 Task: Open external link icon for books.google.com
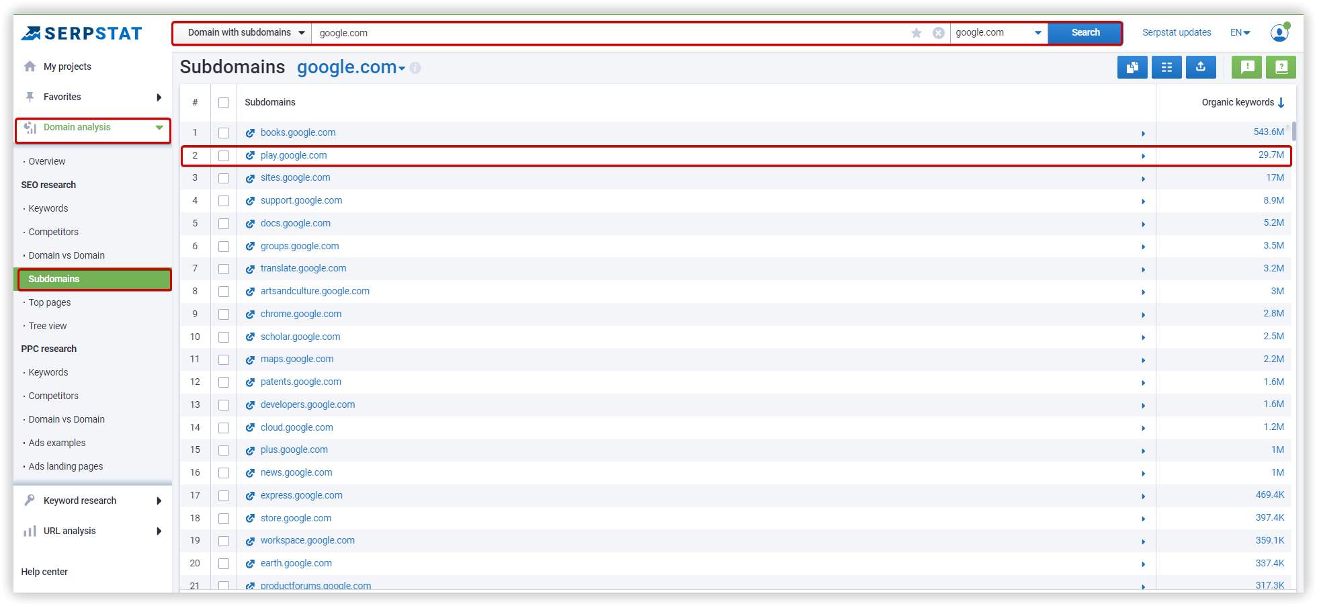point(250,133)
